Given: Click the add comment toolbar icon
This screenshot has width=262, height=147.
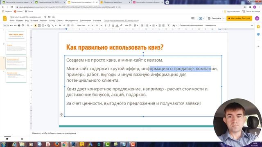Looking at the screenshot, I should tap(130, 25).
